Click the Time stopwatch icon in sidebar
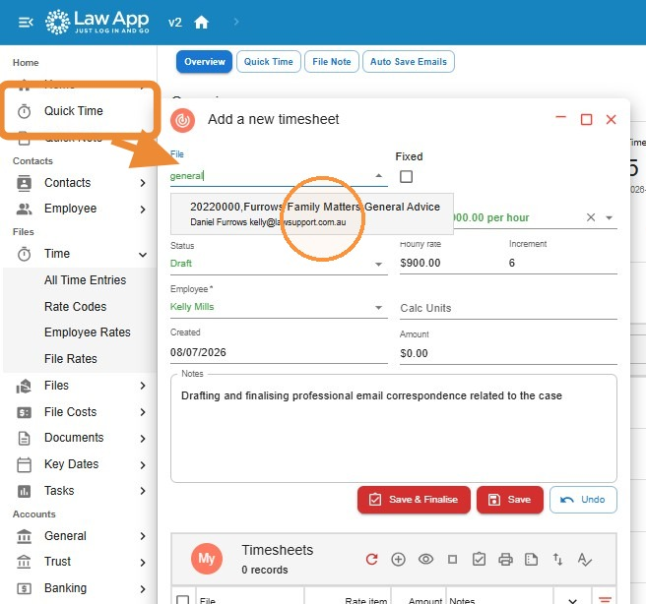 click(x=25, y=254)
